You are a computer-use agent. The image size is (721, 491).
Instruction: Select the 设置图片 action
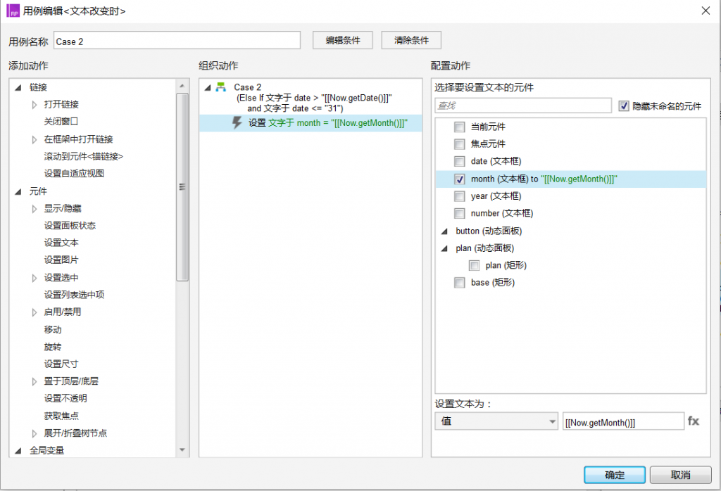coord(61,260)
